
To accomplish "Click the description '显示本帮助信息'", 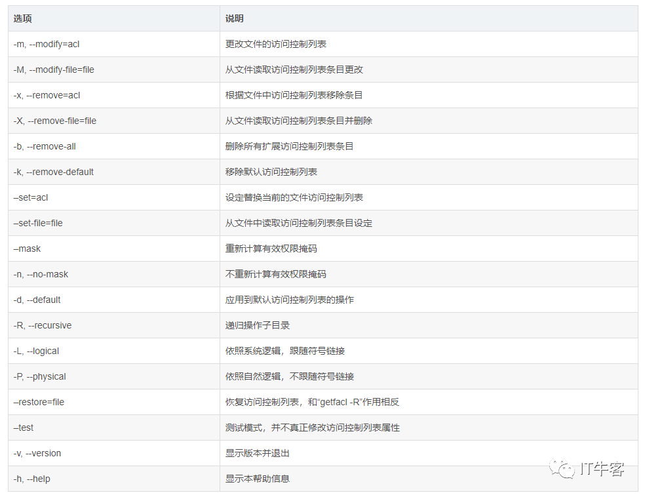I will (x=258, y=479).
